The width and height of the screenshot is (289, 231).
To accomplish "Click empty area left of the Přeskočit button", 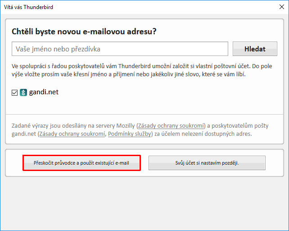I will pos(14,163).
